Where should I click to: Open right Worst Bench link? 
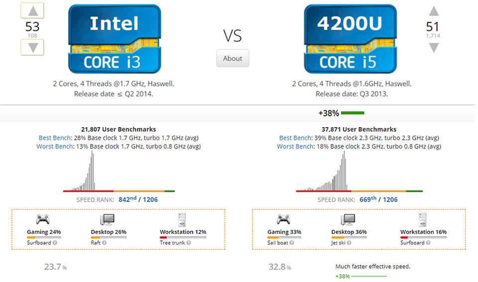click(x=295, y=146)
